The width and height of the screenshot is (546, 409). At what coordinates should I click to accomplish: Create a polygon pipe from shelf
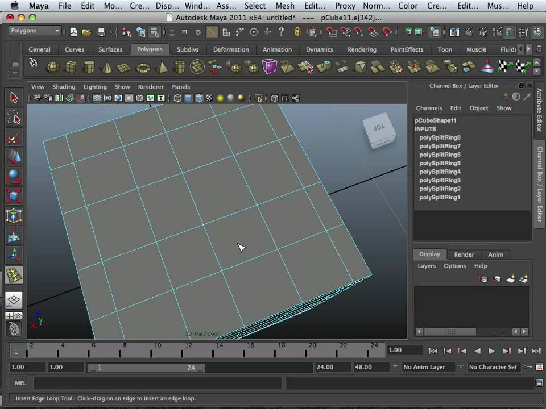pos(179,67)
